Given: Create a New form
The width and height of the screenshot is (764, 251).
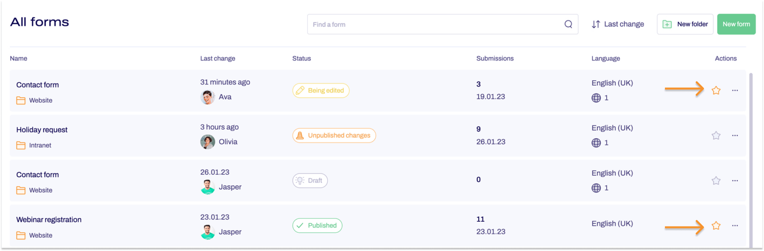Looking at the screenshot, I should [x=736, y=25].
